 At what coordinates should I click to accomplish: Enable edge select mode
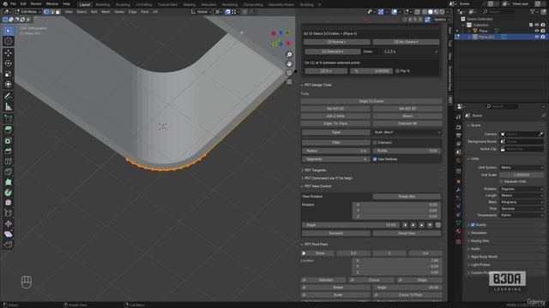[52, 12]
